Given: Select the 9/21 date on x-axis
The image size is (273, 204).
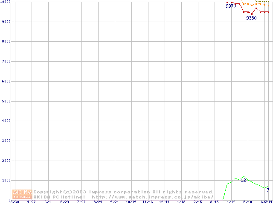Looking at the screenshot, I should coord(114,202).
